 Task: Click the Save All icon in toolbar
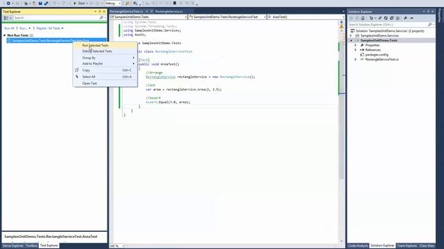[46, 3]
